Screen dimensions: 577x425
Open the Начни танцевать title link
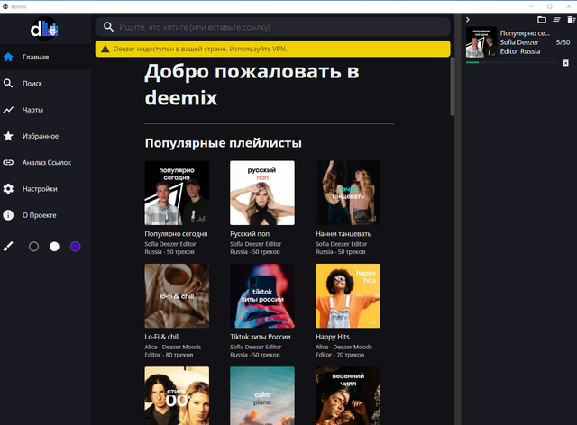point(343,234)
